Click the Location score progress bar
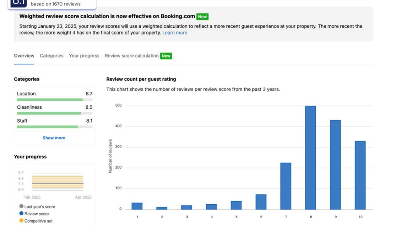 coord(55,100)
